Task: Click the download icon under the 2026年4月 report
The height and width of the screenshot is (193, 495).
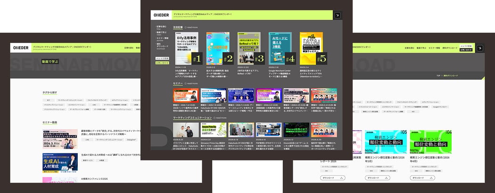Action: coord(431,178)
